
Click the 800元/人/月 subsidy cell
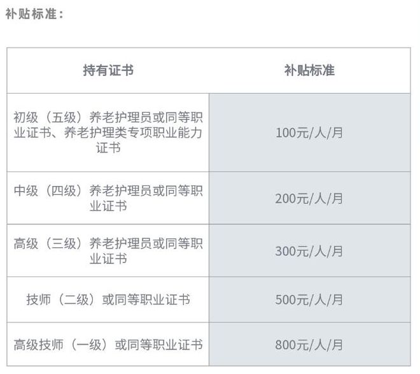click(309, 344)
